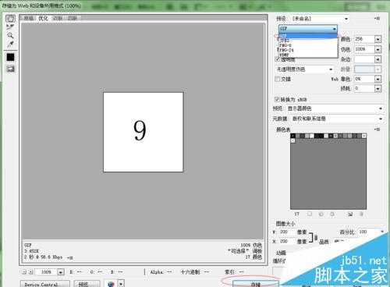Choose JPEG from format list

click(x=308, y=41)
